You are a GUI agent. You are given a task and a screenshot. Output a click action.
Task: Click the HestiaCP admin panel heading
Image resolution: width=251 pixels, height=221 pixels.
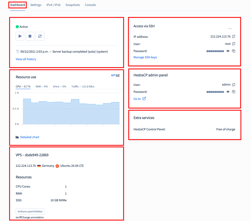pos(151,75)
